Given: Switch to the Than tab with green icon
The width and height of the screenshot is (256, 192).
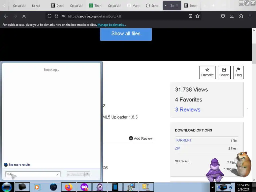Looking at the screenshot, I should coord(95,6).
